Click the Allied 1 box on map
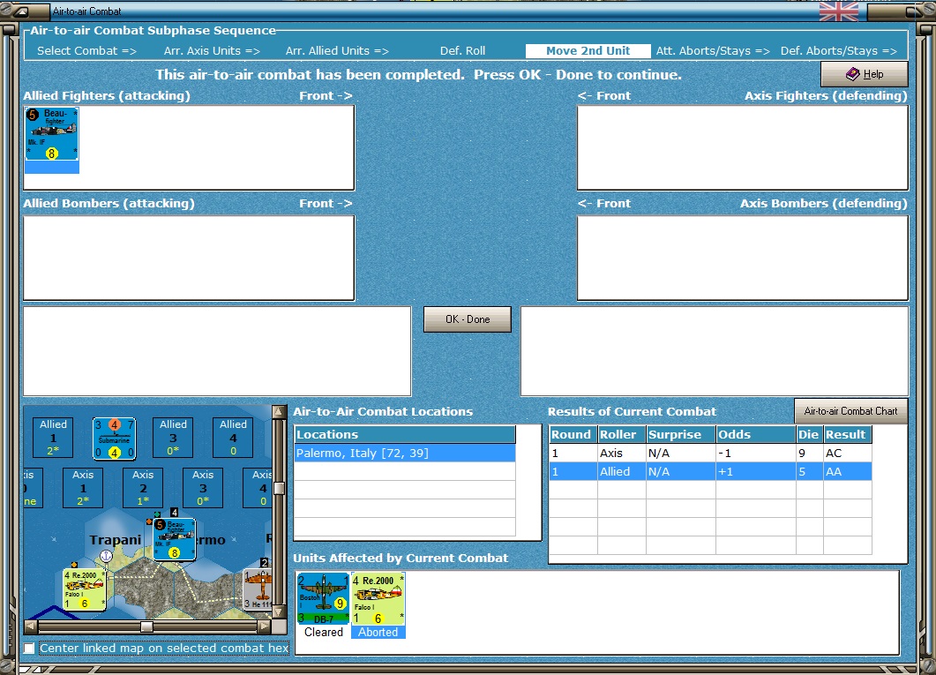Image resolution: width=936 pixels, height=675 pixels. [x=53, y=438]
